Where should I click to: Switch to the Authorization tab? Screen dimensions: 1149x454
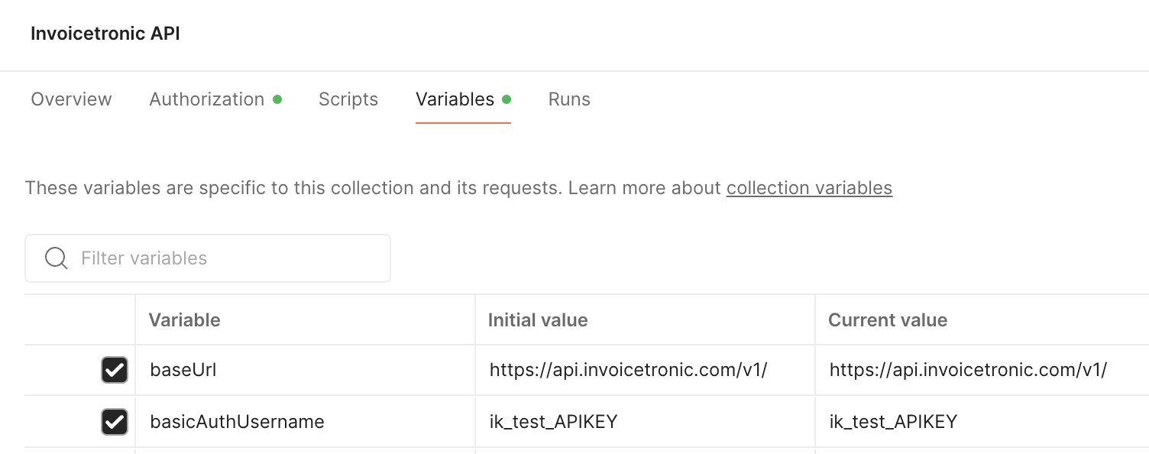click(x=207, y=99)
